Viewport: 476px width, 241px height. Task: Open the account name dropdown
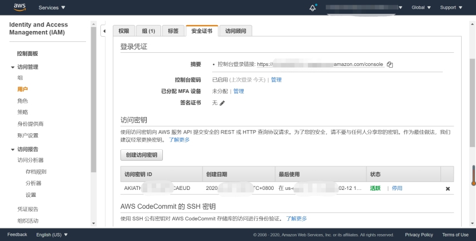[x=364, y=7]
